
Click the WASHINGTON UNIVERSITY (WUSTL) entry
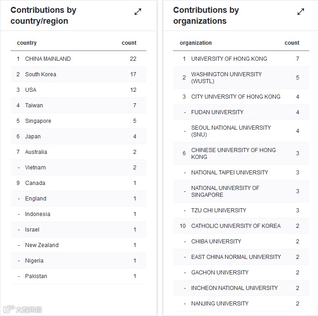point(226,78)
